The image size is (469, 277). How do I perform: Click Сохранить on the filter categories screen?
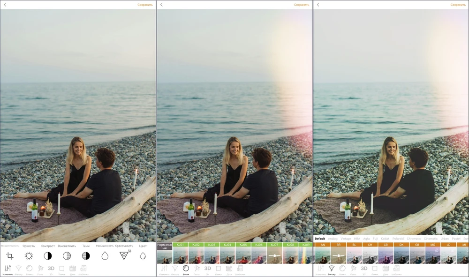click(458, 5)
